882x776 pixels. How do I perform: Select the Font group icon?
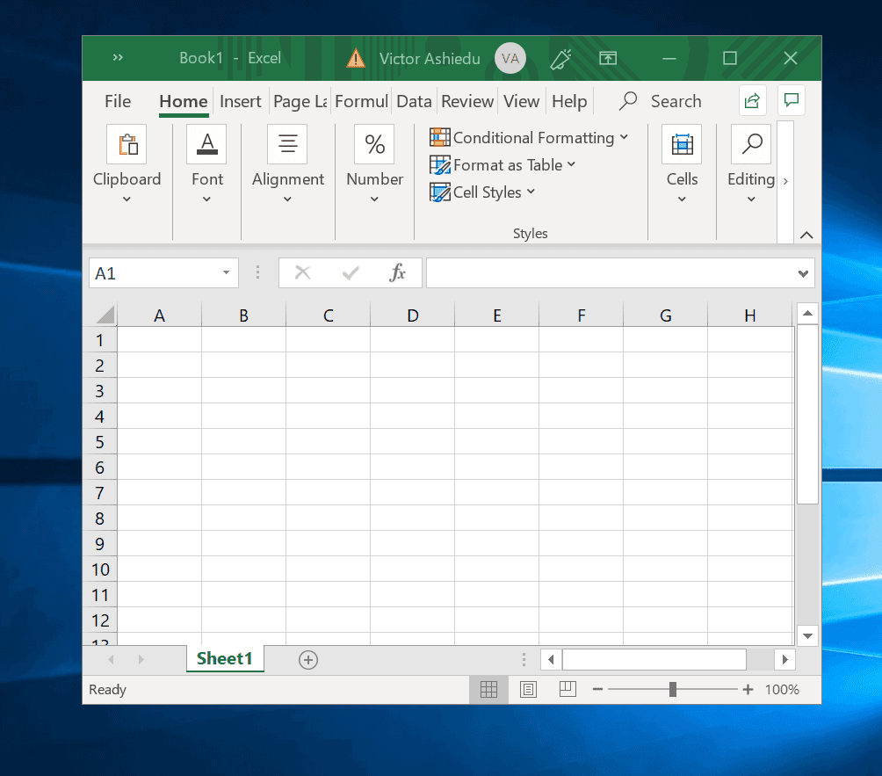pos(206,143)
